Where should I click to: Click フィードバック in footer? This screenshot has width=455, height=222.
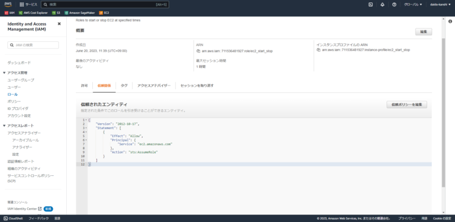click(39, 218)
